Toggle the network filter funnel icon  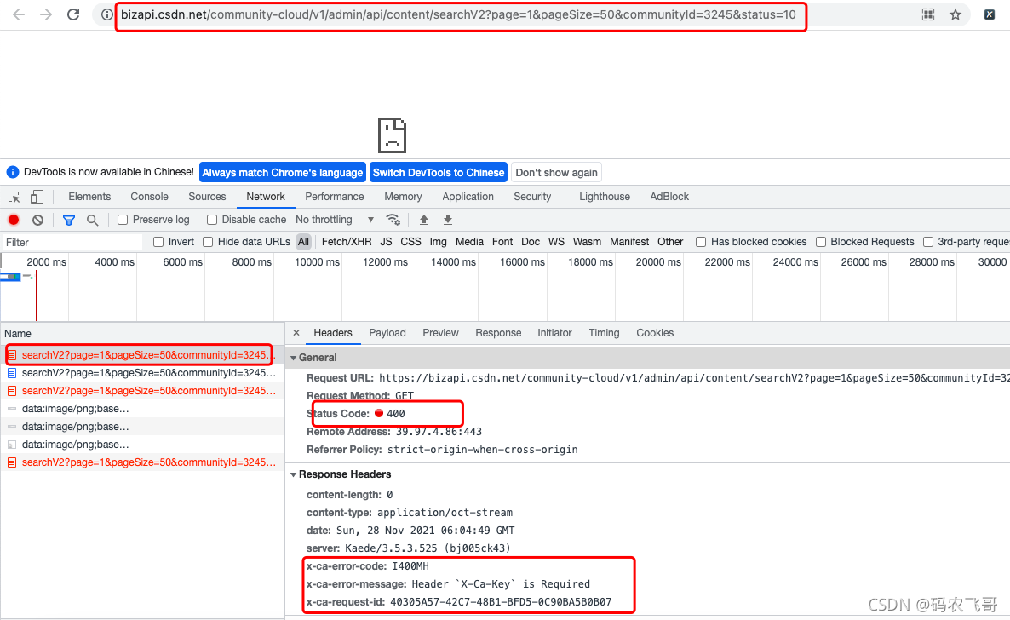click(x=69, y=220)
